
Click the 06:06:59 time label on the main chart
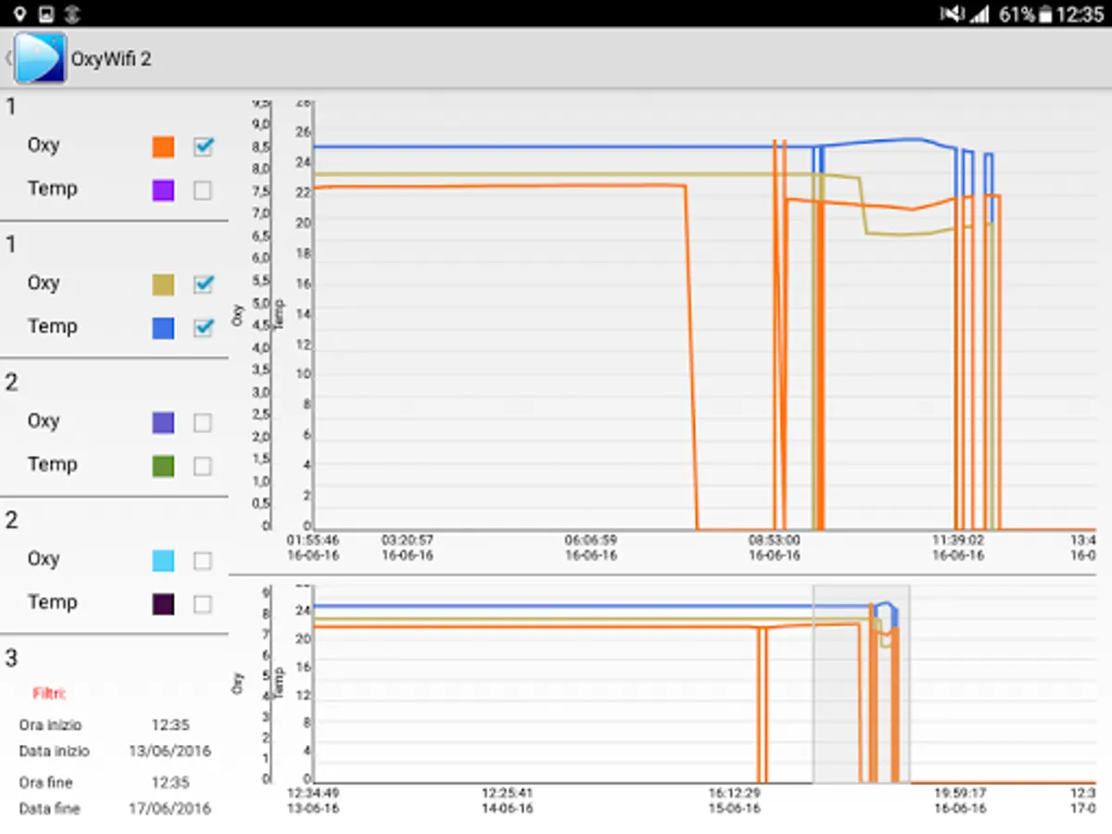coord(591,539)
